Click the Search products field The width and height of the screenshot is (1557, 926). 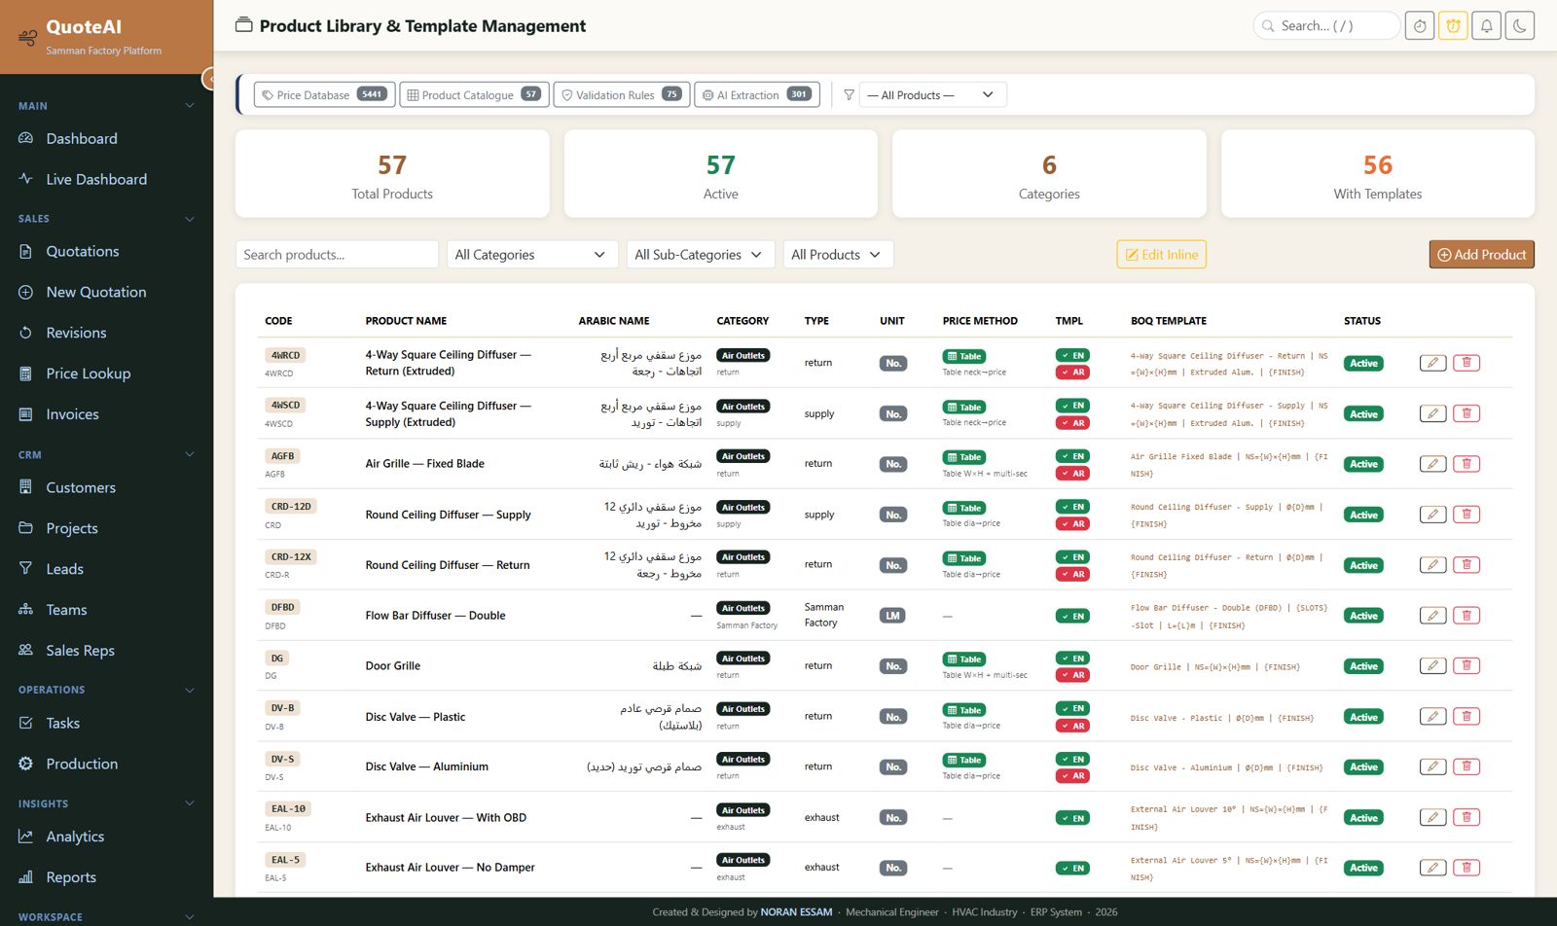[x=337, y=255]
